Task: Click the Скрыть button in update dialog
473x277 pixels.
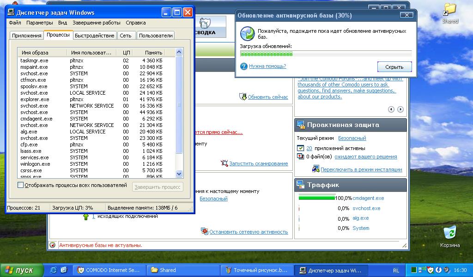Action: click(394, 67)
